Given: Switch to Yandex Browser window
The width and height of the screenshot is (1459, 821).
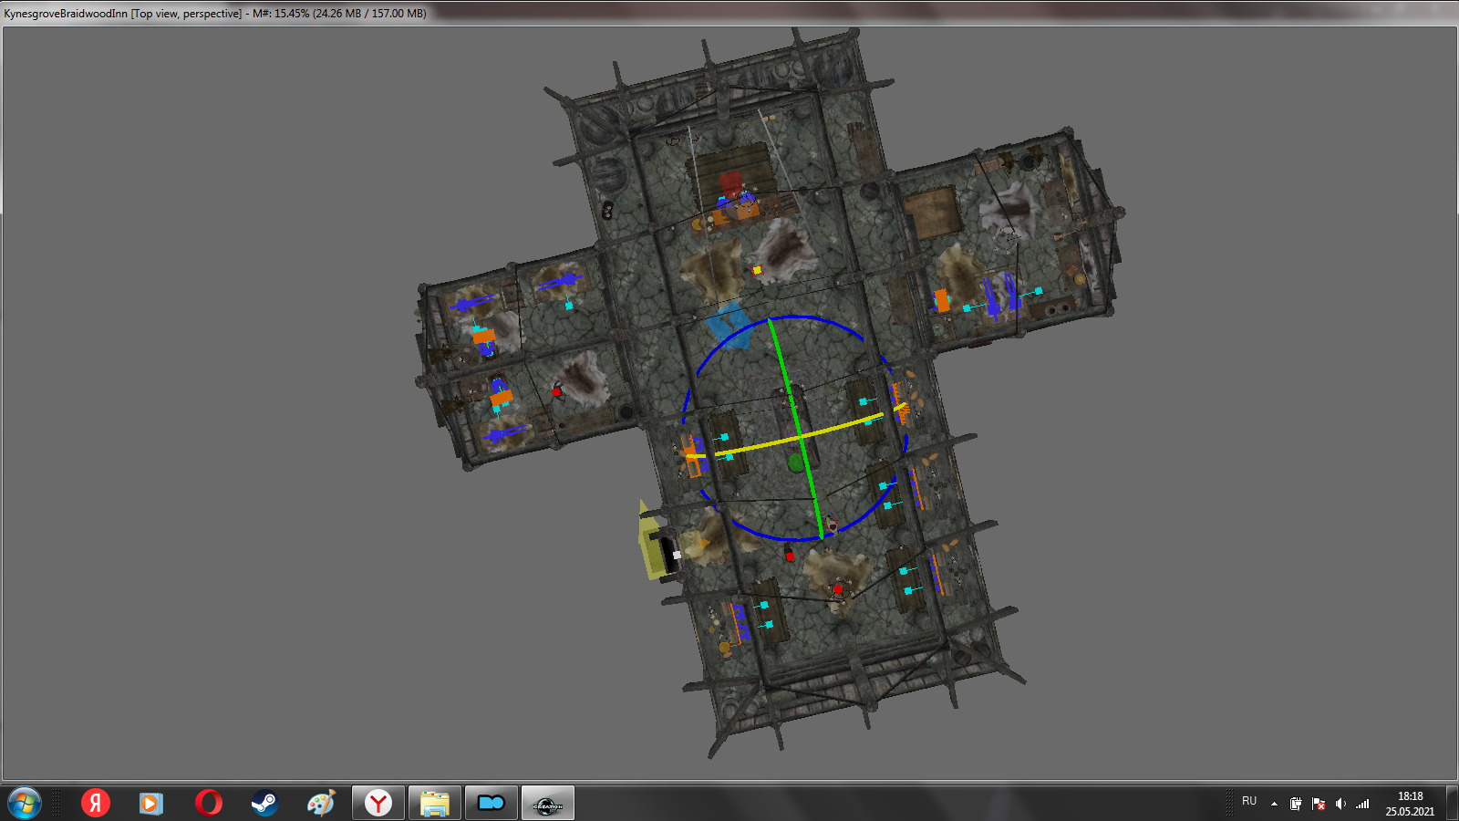Looking at the screenshot, I should [x=378, y=804].
